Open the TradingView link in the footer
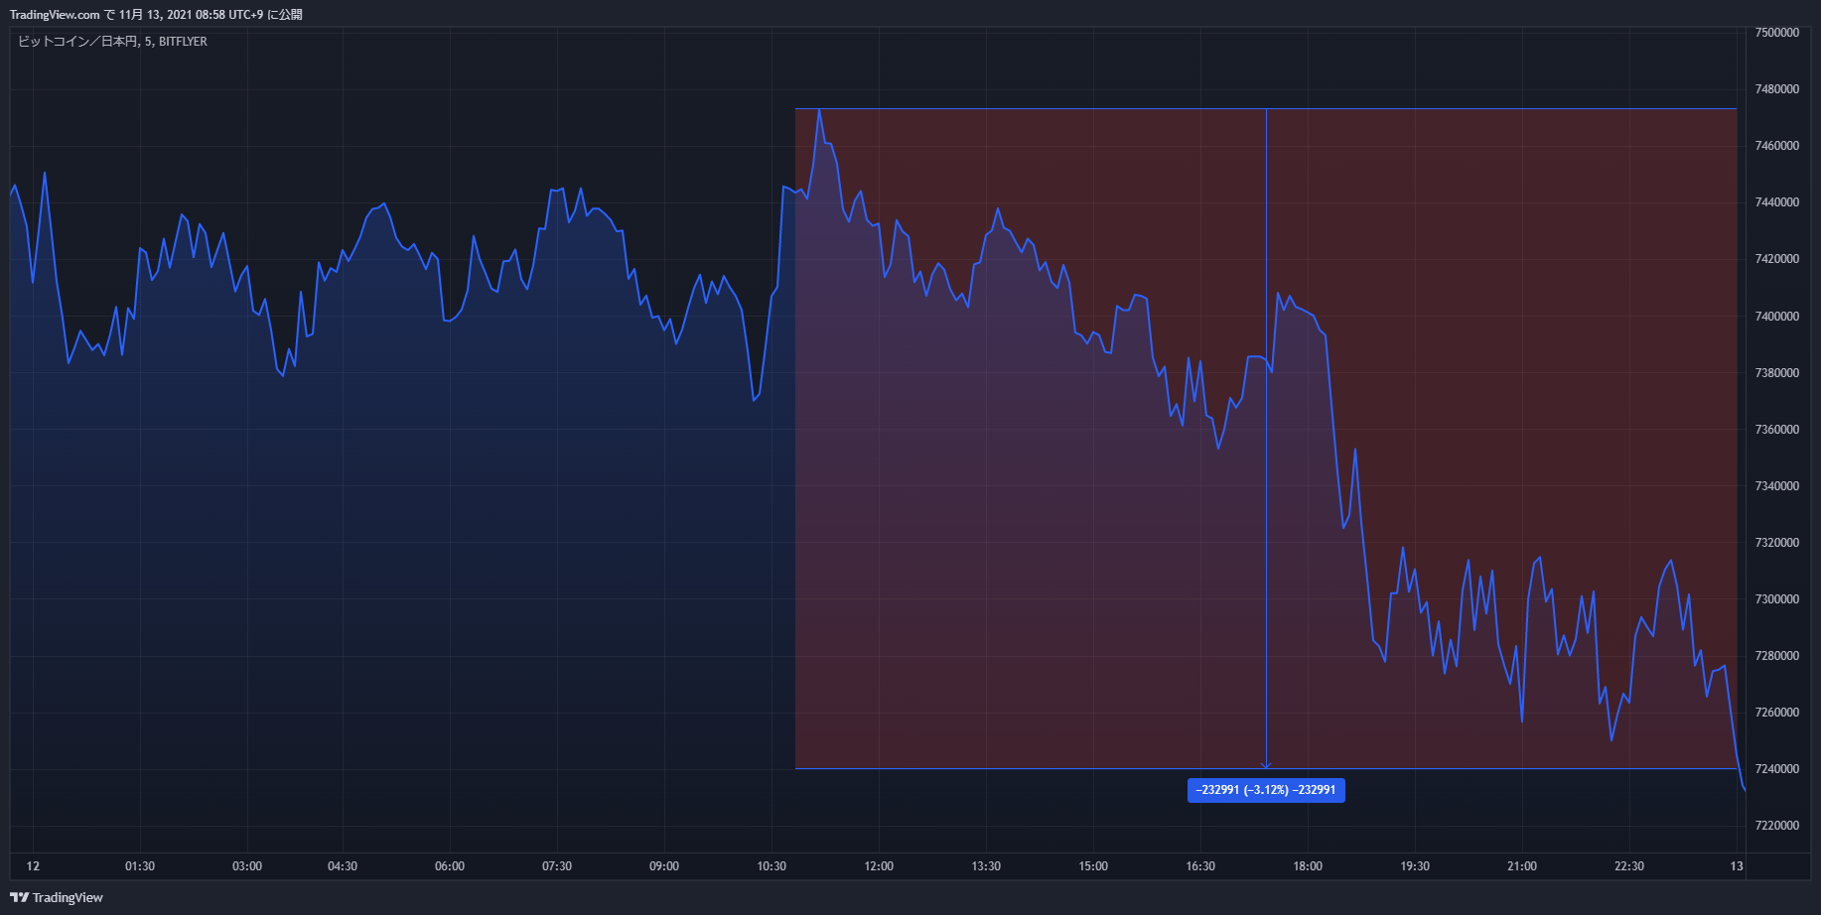 click(57, 897)
